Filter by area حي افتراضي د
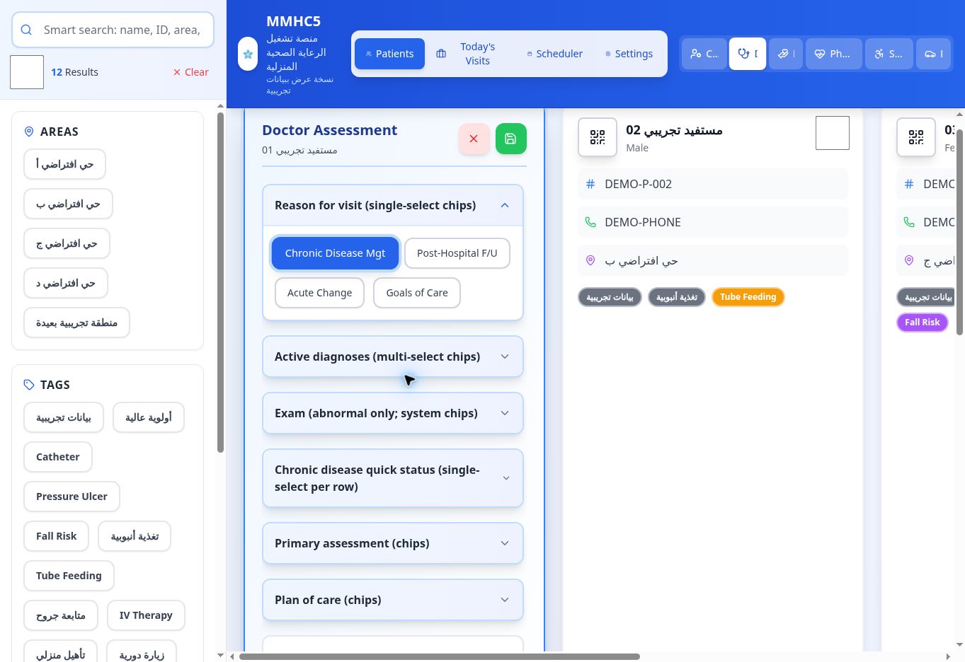 (66, 283)
